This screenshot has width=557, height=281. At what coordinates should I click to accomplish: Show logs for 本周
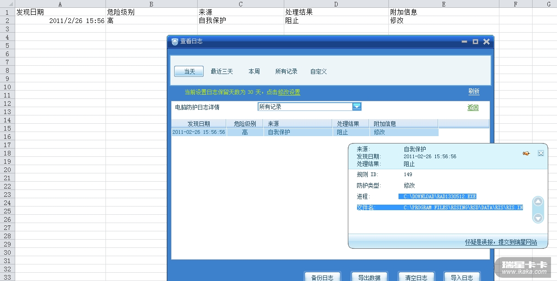(x=254, y=72)
